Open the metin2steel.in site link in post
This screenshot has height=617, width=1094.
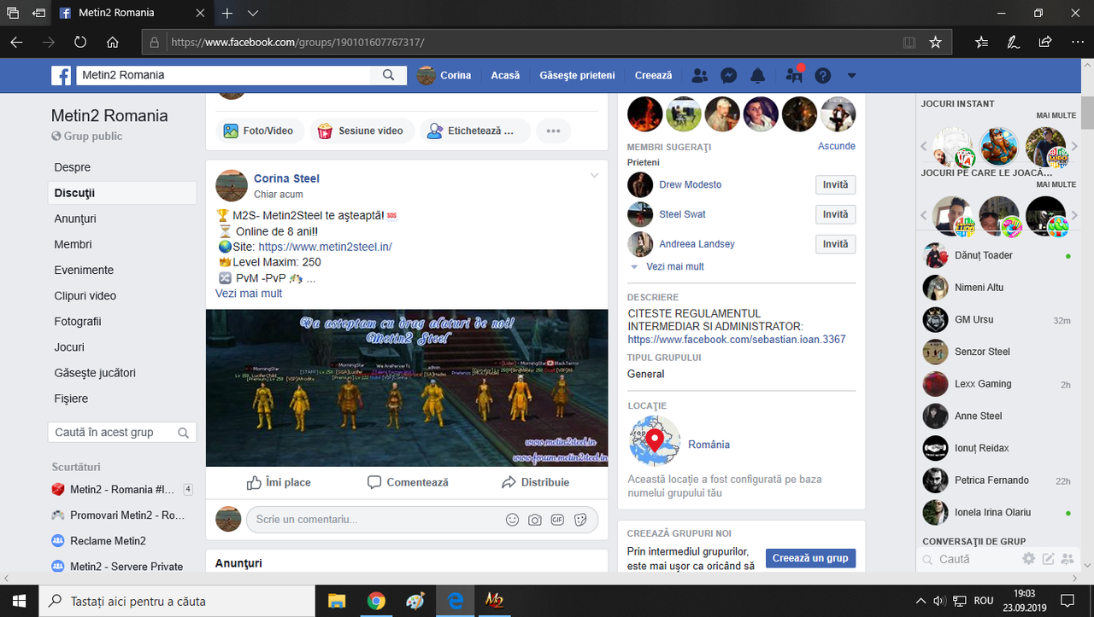325,247
